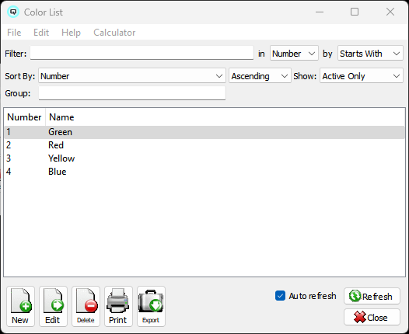409x334 pixels.
Task: Expand the Starts With match dropdown
Action: [x=370, y=53]
